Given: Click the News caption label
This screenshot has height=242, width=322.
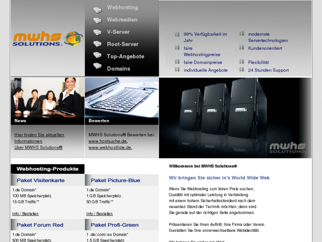Looking at the screenshot, I should [20, 121].
